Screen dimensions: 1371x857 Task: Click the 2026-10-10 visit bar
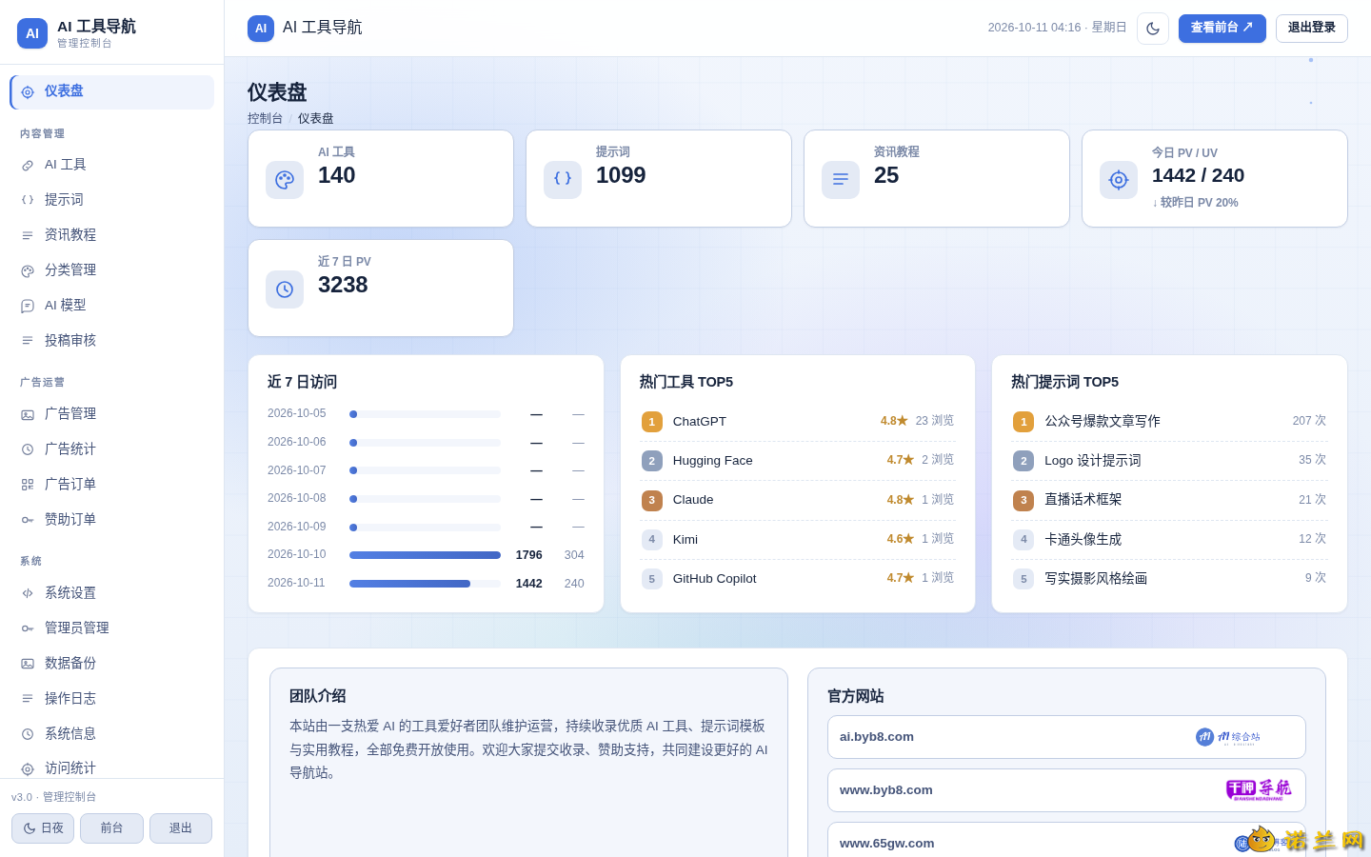tap(425, 555)
